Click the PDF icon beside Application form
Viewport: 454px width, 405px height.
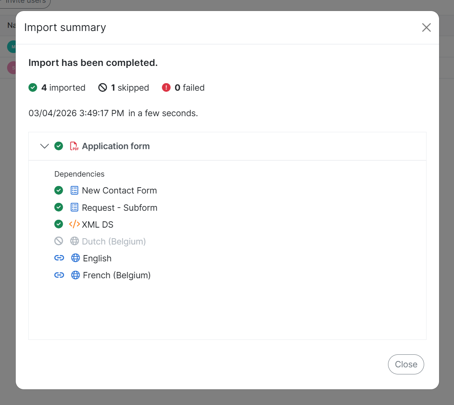pyautogui.click(x=74, y=146)
